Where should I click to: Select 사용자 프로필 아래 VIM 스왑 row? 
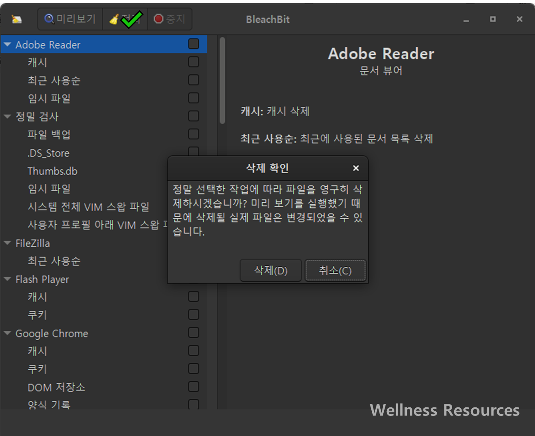pyautogui.click(x=84, y=225)
